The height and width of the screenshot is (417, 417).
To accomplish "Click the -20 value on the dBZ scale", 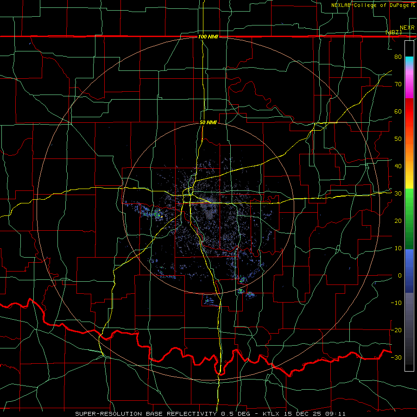I will coord(396,330).
